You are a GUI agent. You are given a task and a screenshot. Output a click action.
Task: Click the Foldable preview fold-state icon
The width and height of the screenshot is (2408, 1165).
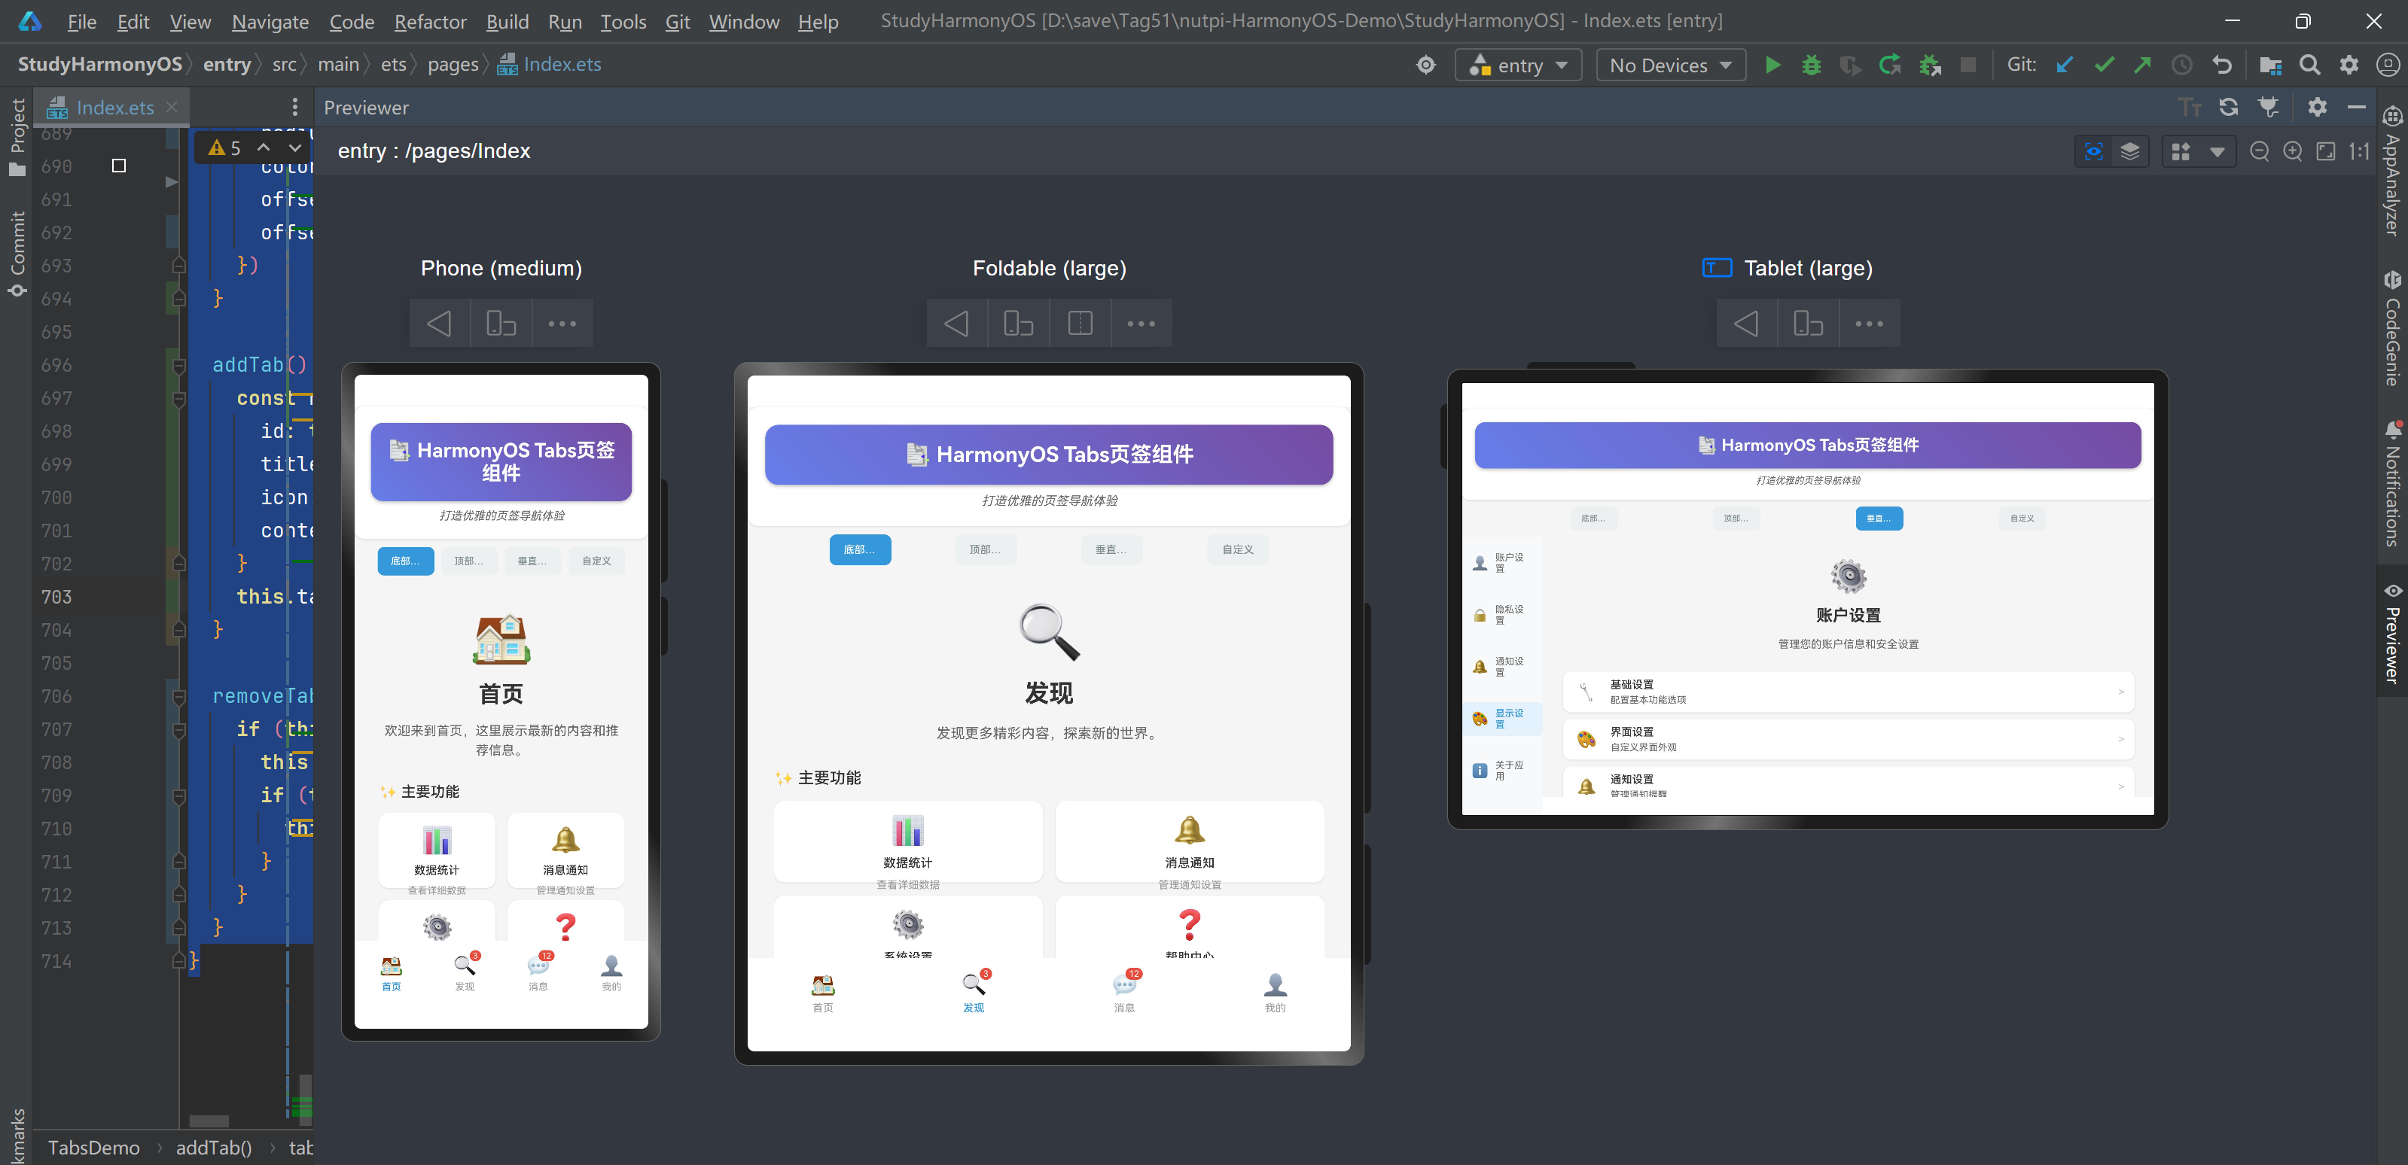tap(1080, 324)
